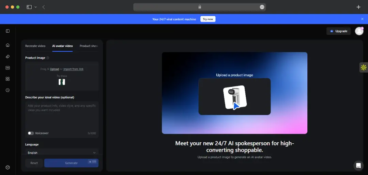
Task: Click the user profile avatar
Action: point(359,31)
